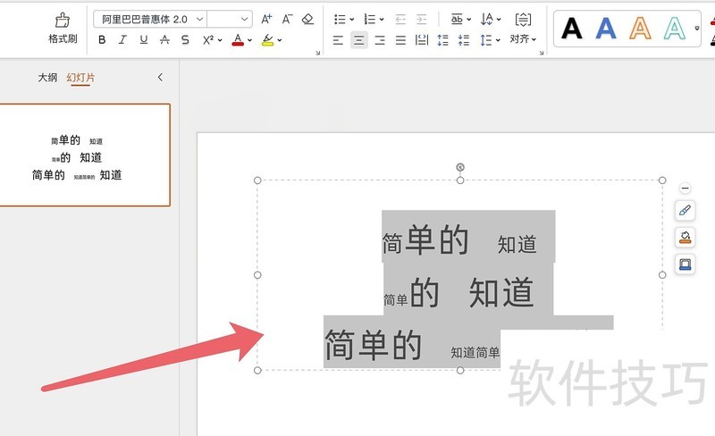
Task: Clear text formatting with the eraser icon
Action: click(308, 19)
